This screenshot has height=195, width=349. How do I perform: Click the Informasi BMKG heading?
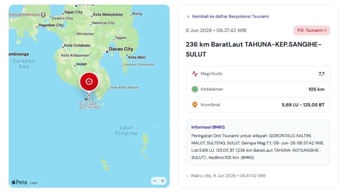(208, 127)
